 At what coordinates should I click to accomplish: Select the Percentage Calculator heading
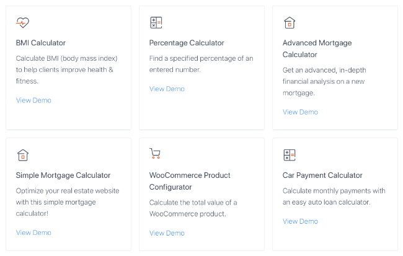pyautogui.click(x=187, y=43)
